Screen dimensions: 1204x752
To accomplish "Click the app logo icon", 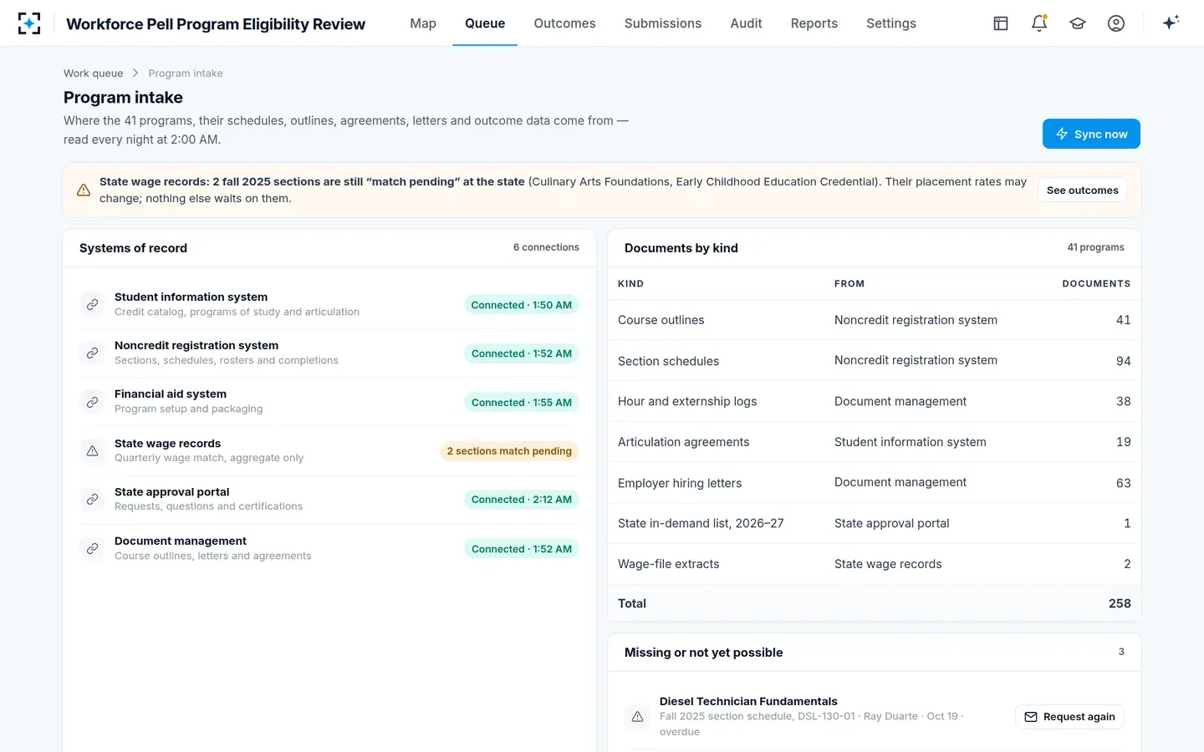I will (29, 23).
